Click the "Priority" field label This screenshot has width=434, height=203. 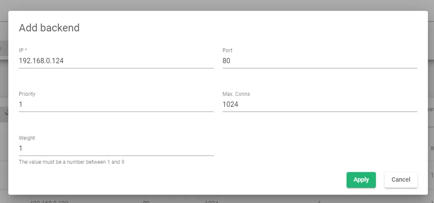click(27, 94)
